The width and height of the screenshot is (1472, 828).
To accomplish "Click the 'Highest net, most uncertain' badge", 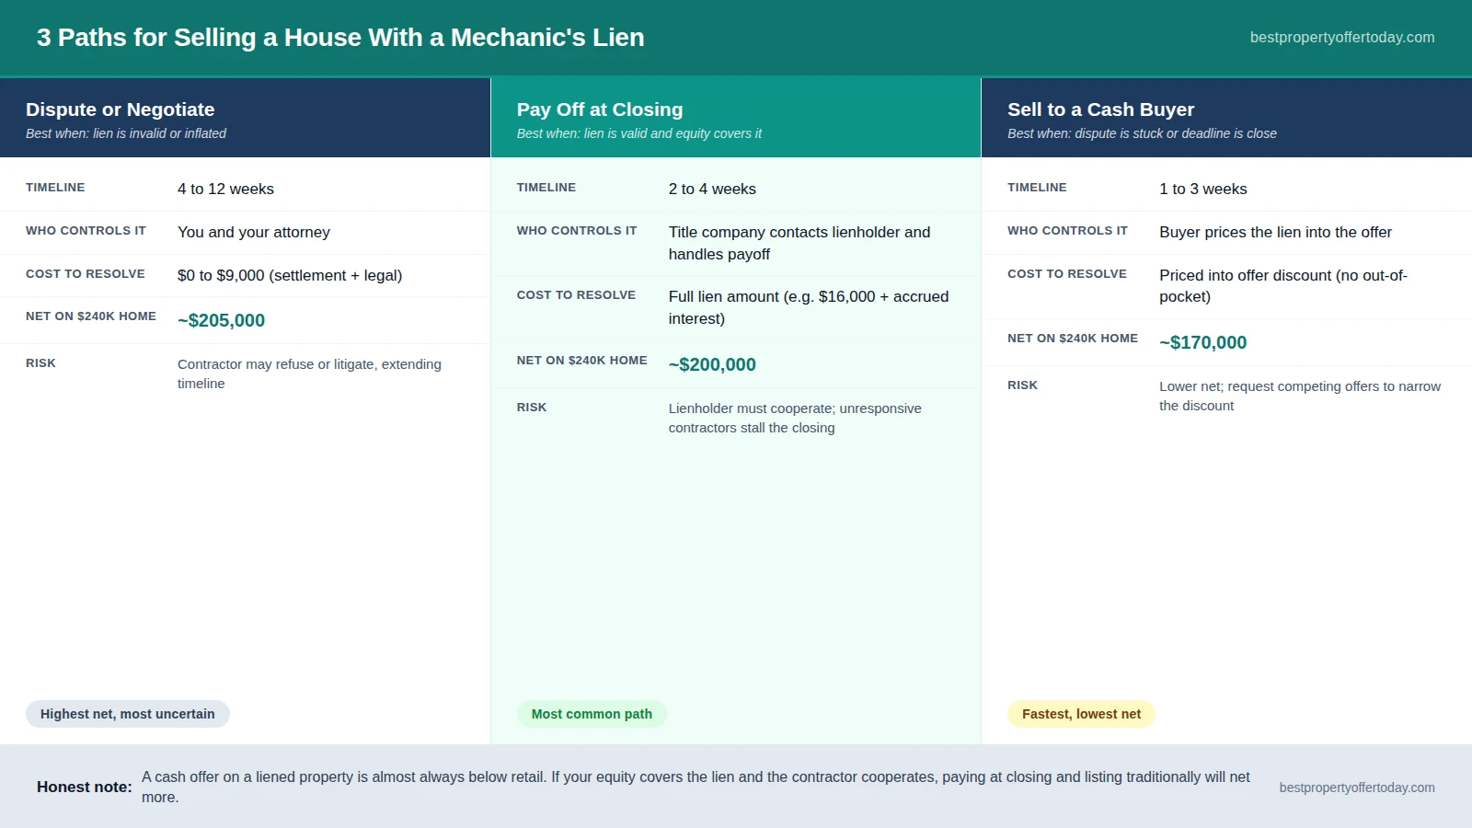I will (x=128, y=714).
